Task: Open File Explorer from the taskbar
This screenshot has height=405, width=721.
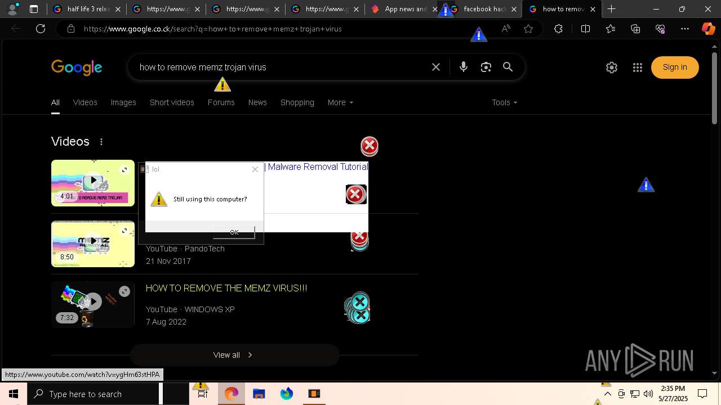Action: point(259,394)
